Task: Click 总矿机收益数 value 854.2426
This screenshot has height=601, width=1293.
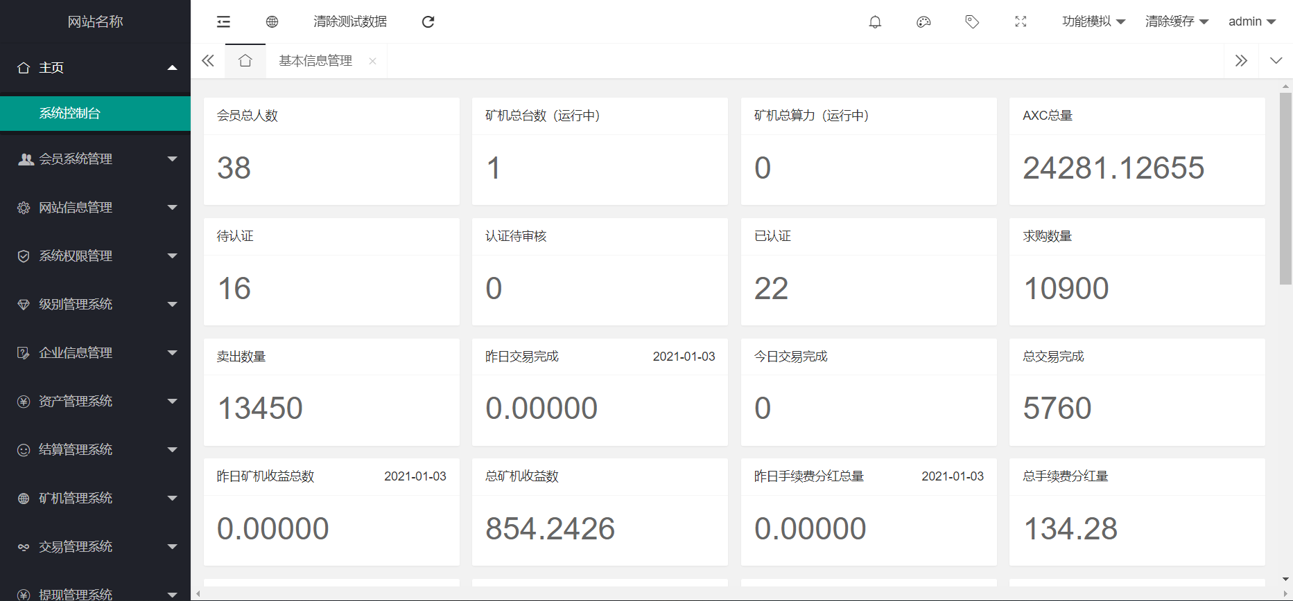Action: point(550,529)
